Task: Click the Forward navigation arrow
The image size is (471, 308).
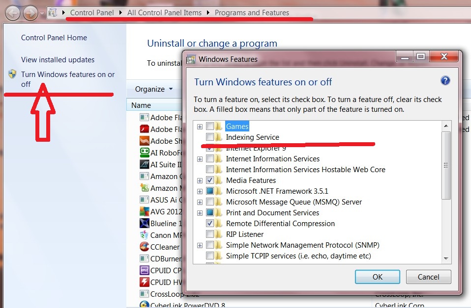Action: pyautogui.click(x=30, y=13)
